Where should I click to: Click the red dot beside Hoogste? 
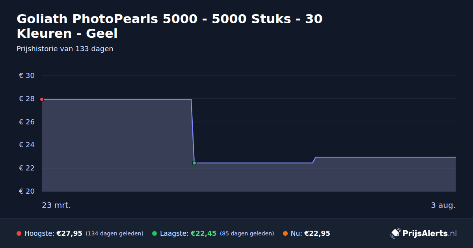[x=19, y=233]
